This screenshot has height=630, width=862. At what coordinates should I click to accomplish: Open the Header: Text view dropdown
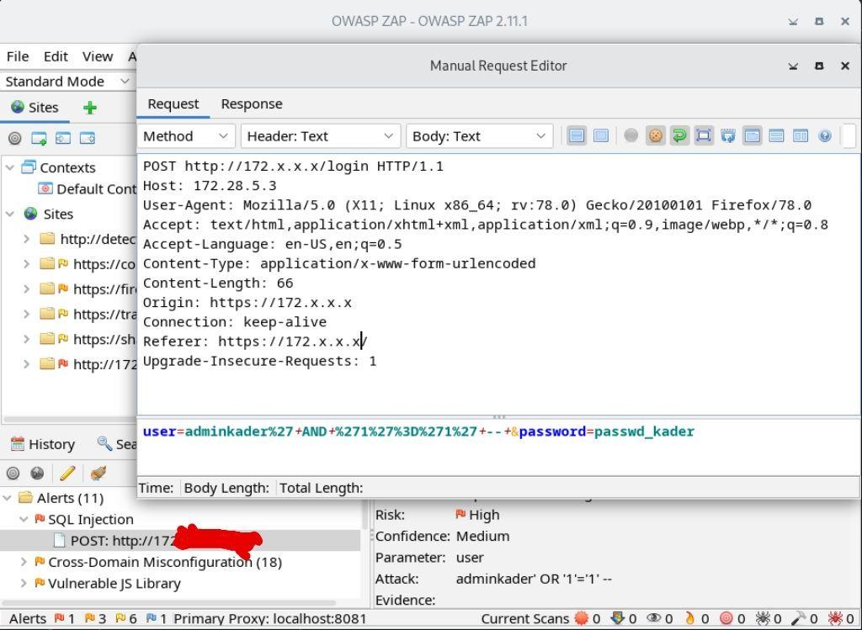(x=320, y=136)
